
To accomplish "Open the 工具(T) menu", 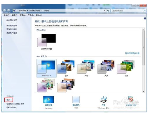I will [31, 15].
